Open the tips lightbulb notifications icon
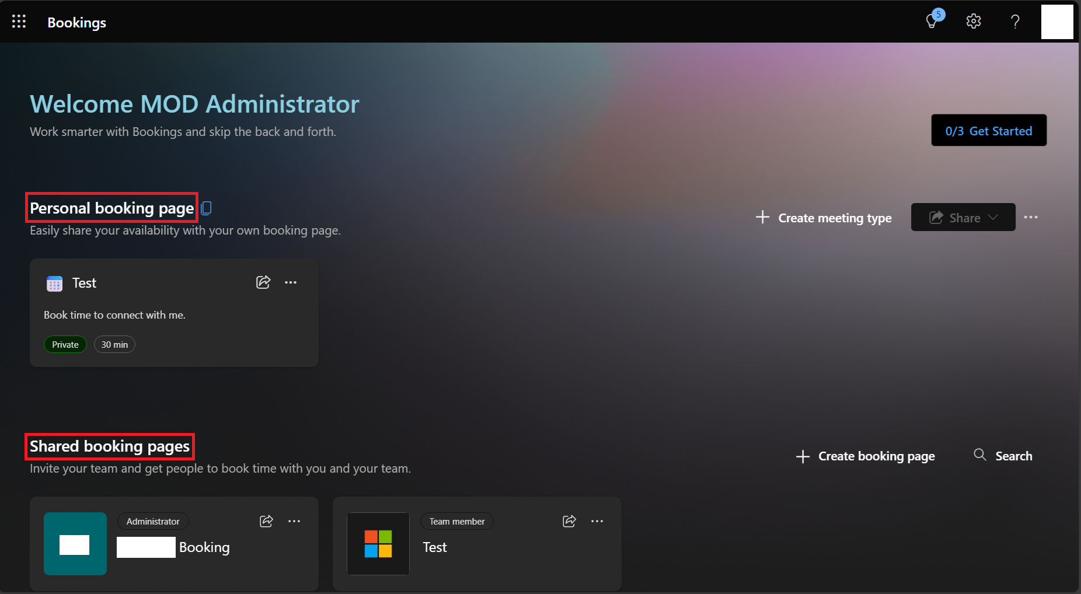This screenshot has width=1081, height=594. pyautogui.click(x=933, y=20)
